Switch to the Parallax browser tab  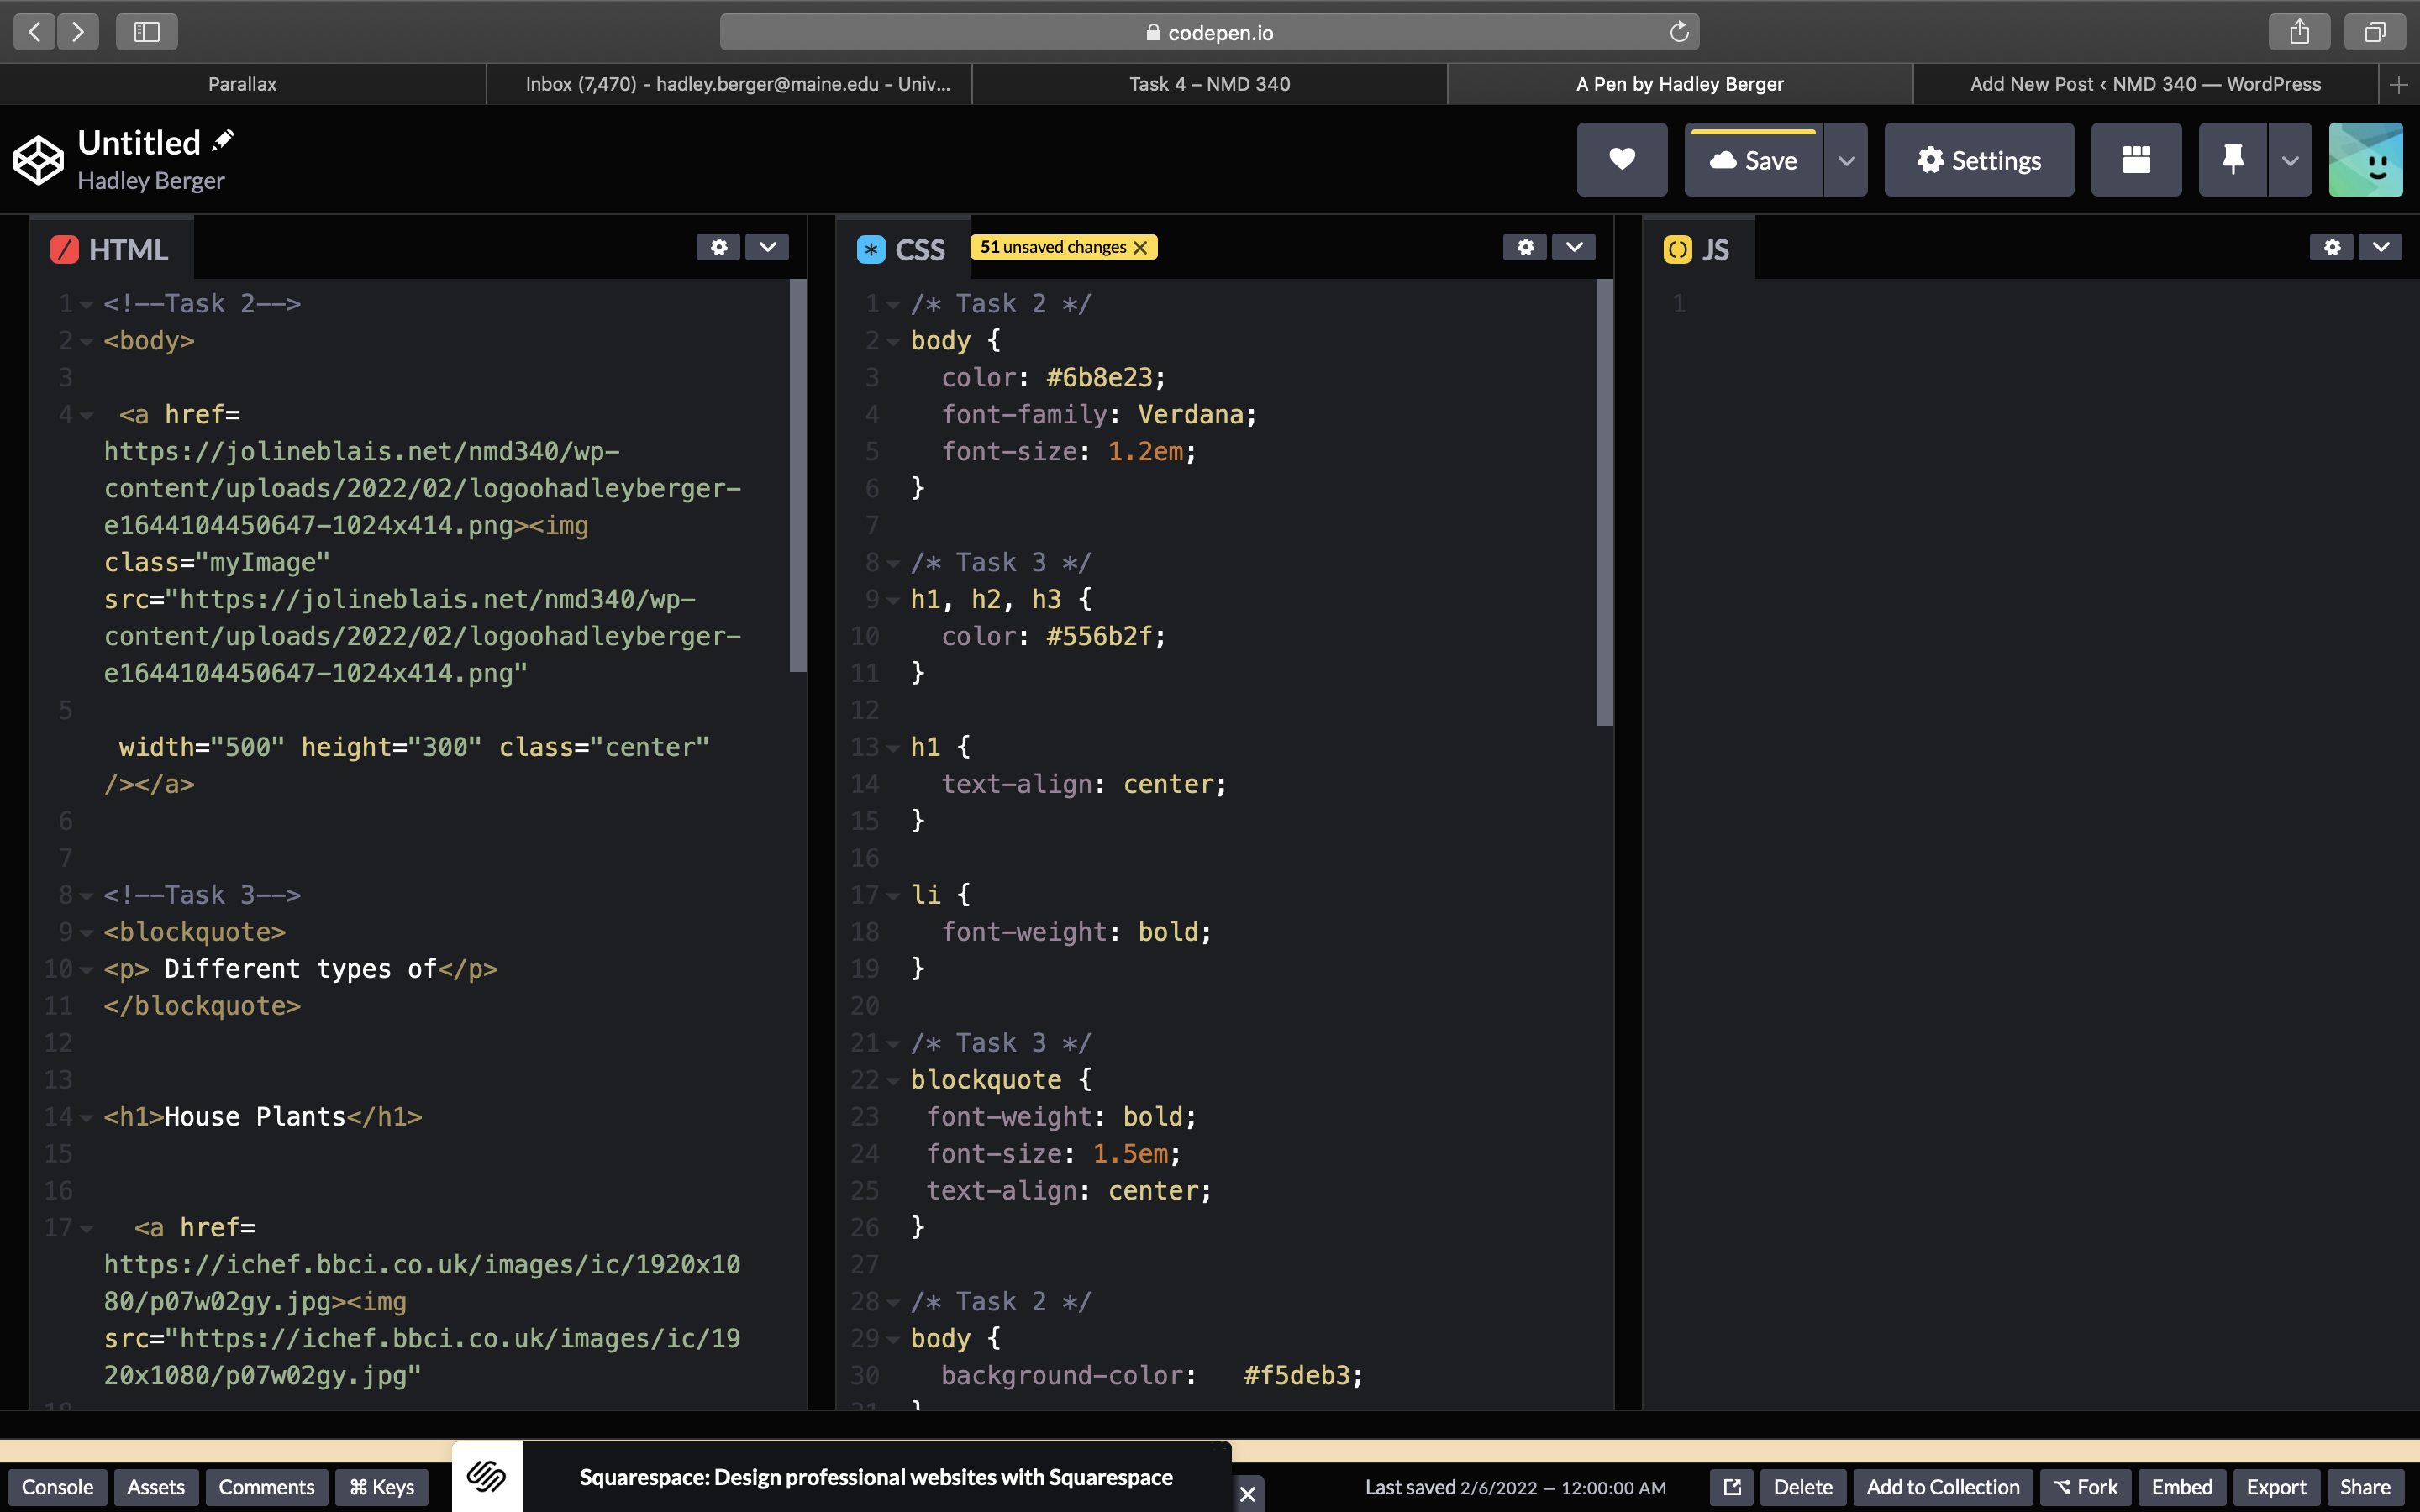pyautogui.click(x=242, y=84)
